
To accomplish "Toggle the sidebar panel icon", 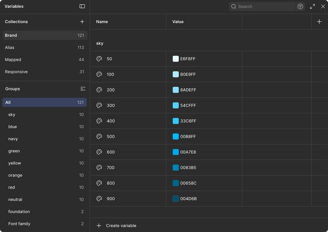I will tap(82, 6).
